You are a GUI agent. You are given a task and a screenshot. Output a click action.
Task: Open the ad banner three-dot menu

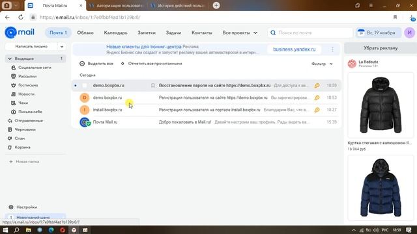click(332, 49)
